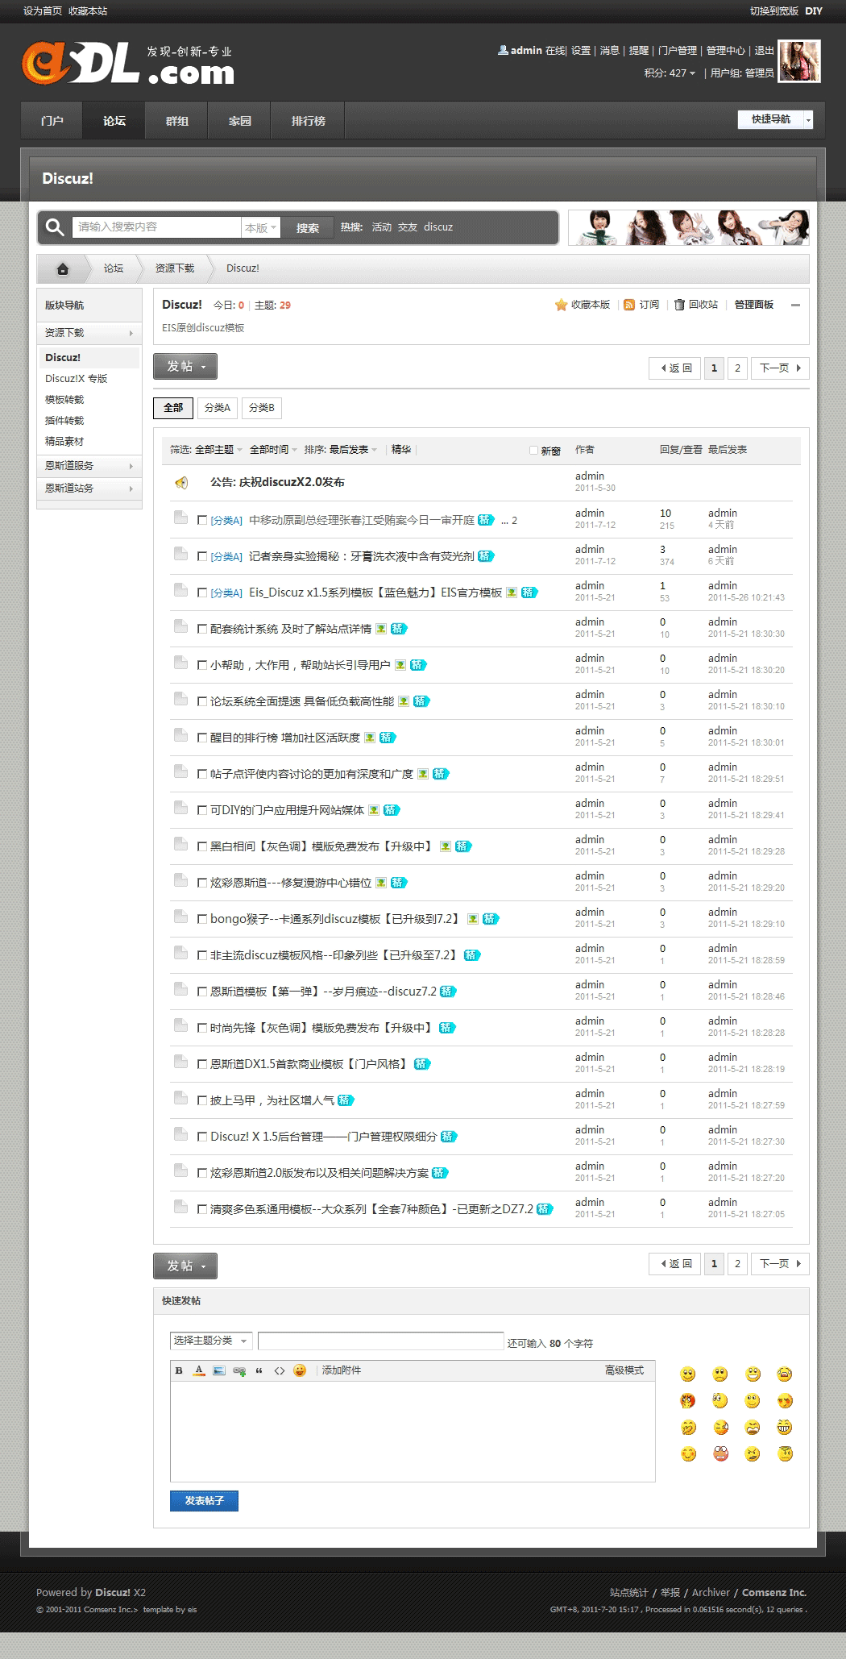Viewport: 846px width, 1659px height.
Task: Click the star icon for 收藏本版
Action: click(561, 305)
